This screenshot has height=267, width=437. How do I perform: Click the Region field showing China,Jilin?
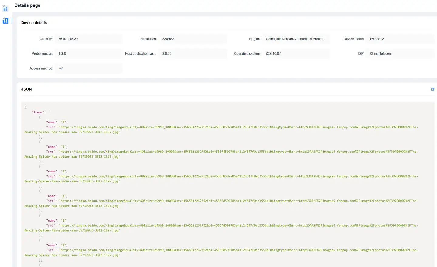pos(296,39)
